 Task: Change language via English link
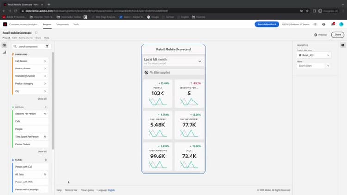click(x=111, y=190)
